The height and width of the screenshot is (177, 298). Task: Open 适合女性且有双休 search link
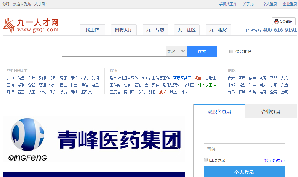click(124, 78)
